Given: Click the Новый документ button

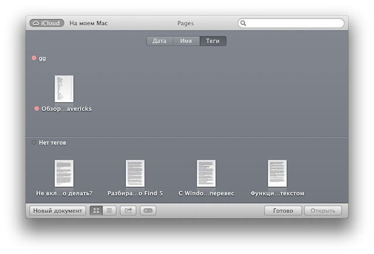Looking at the screenshot, I should [x=57, y=211].
